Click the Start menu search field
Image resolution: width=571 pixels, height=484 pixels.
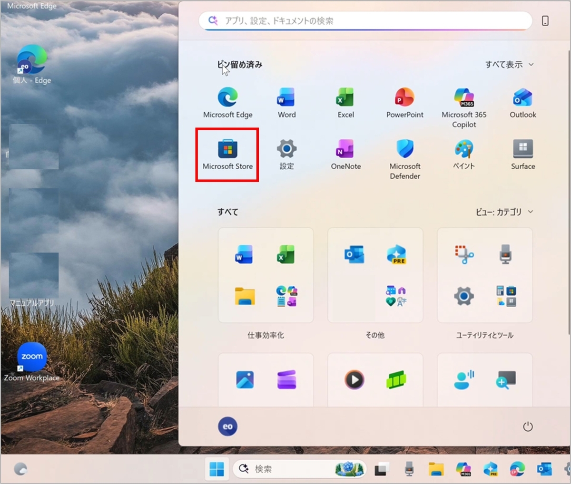point(365,21)
